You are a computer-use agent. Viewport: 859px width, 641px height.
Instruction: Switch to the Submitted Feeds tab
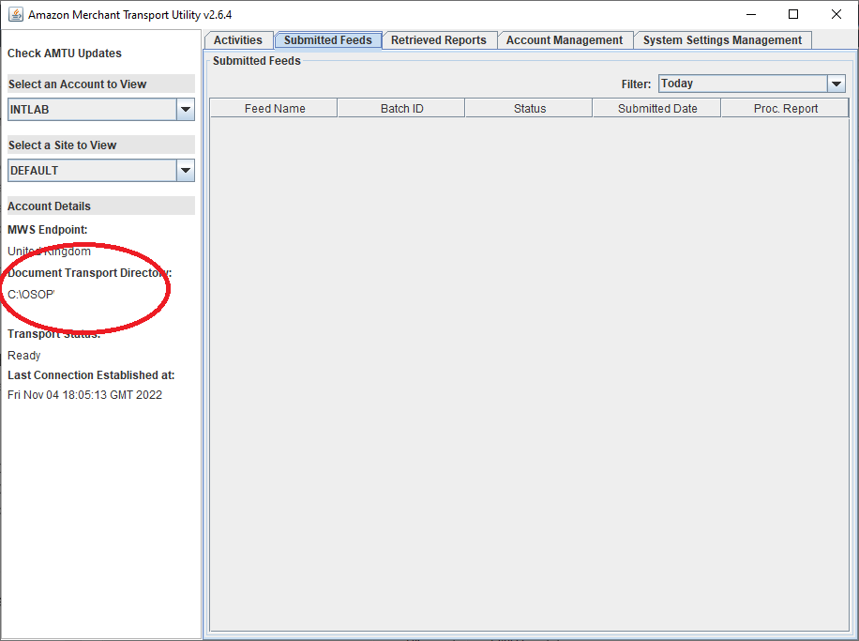[x=327, y=40]
